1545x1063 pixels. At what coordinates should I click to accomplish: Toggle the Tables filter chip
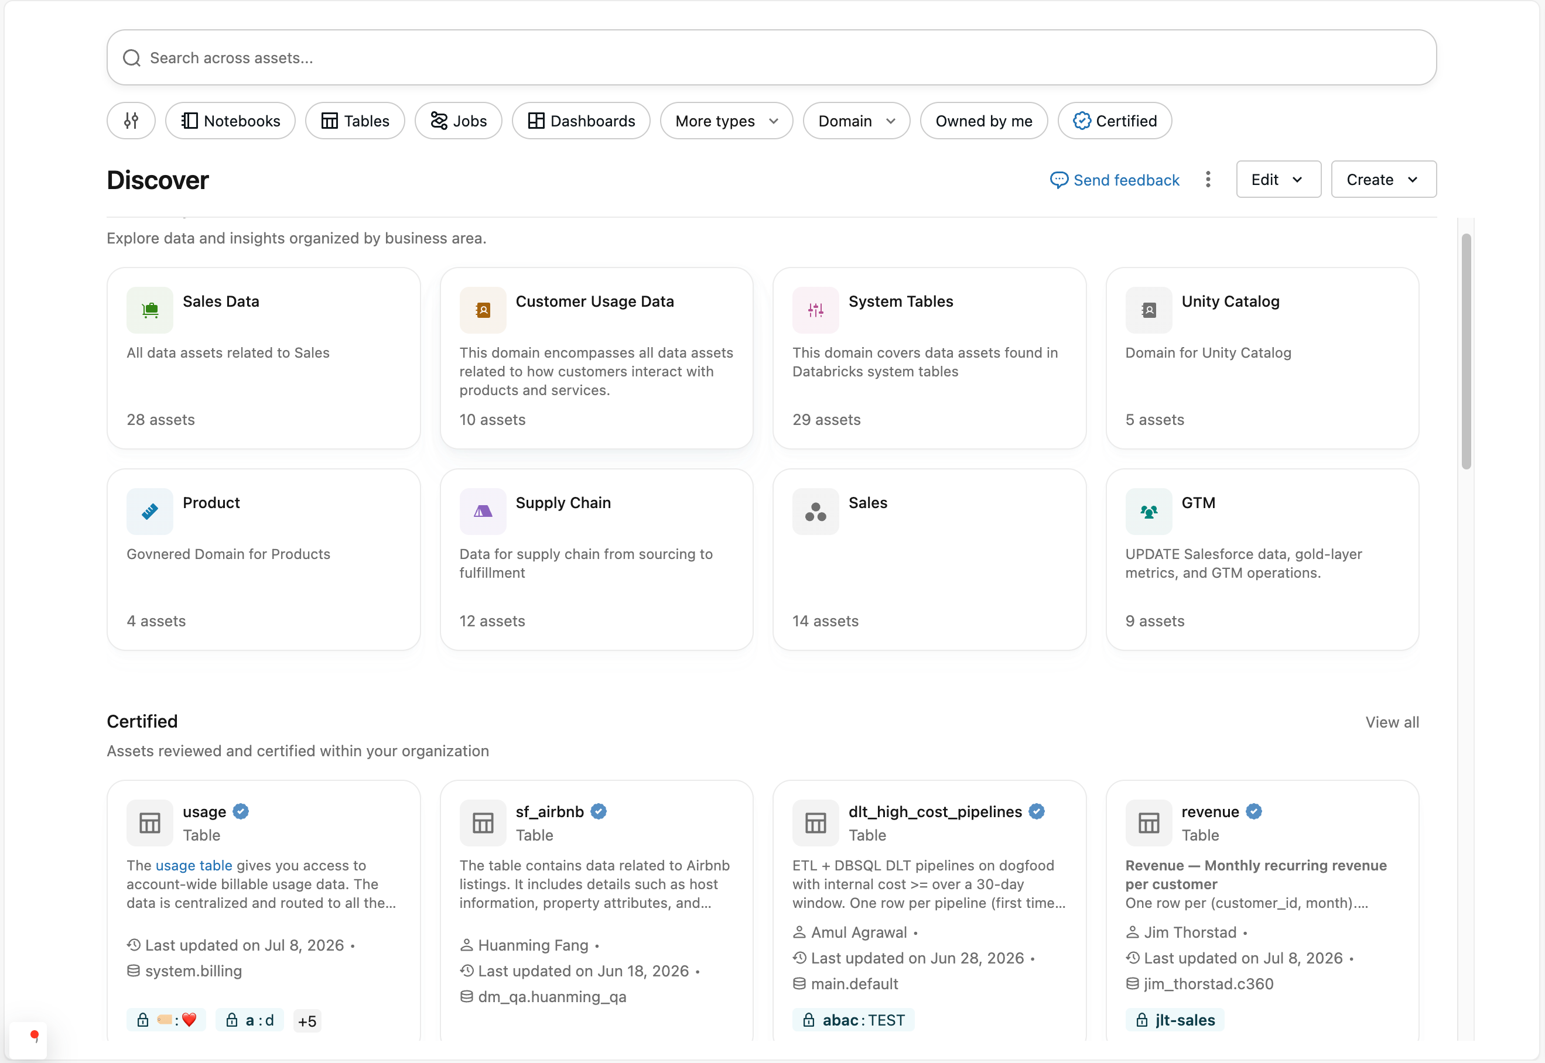pyautogui.click(x=355, y=121)
